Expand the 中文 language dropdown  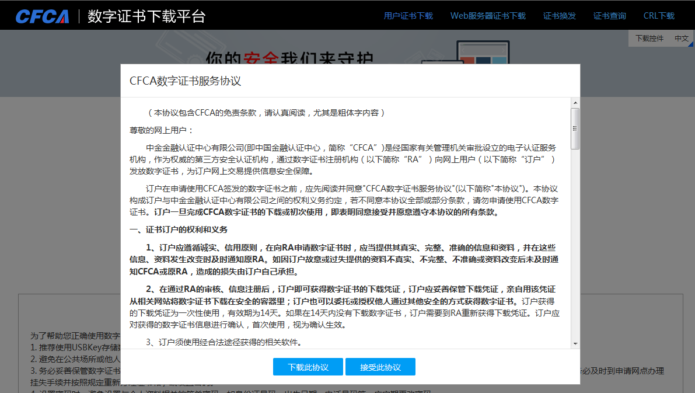tap(682, 38)
